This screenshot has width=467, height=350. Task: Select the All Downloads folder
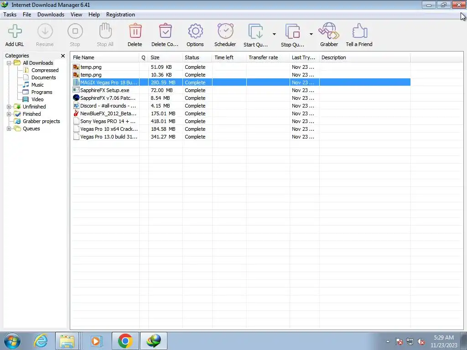38,63
